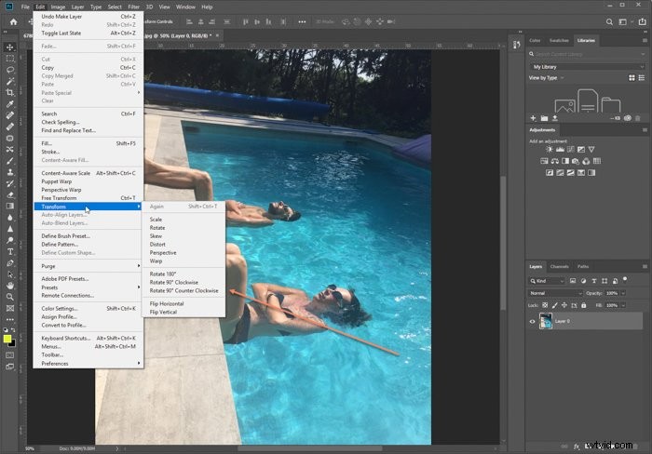Add a Levels adjustment
The image size is (652, 454).
point(560,149)
